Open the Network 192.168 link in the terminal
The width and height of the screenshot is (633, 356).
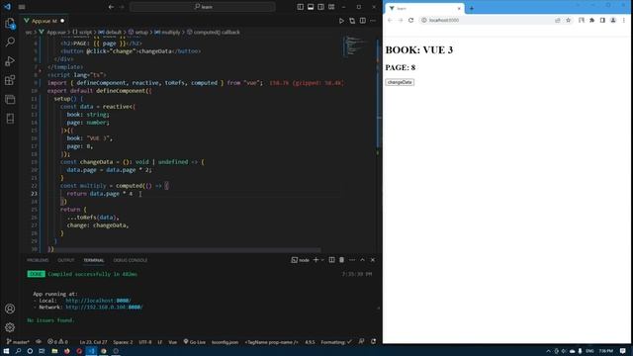click(104, 308)
